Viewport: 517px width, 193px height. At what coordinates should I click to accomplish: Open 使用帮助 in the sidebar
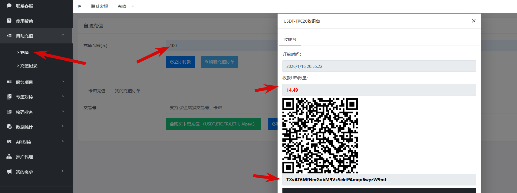[25, 21]
